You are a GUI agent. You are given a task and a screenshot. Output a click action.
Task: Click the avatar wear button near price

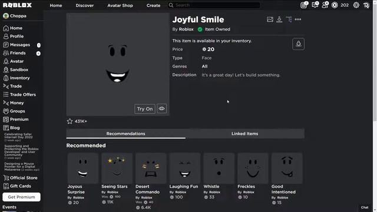tap(299, 44)
